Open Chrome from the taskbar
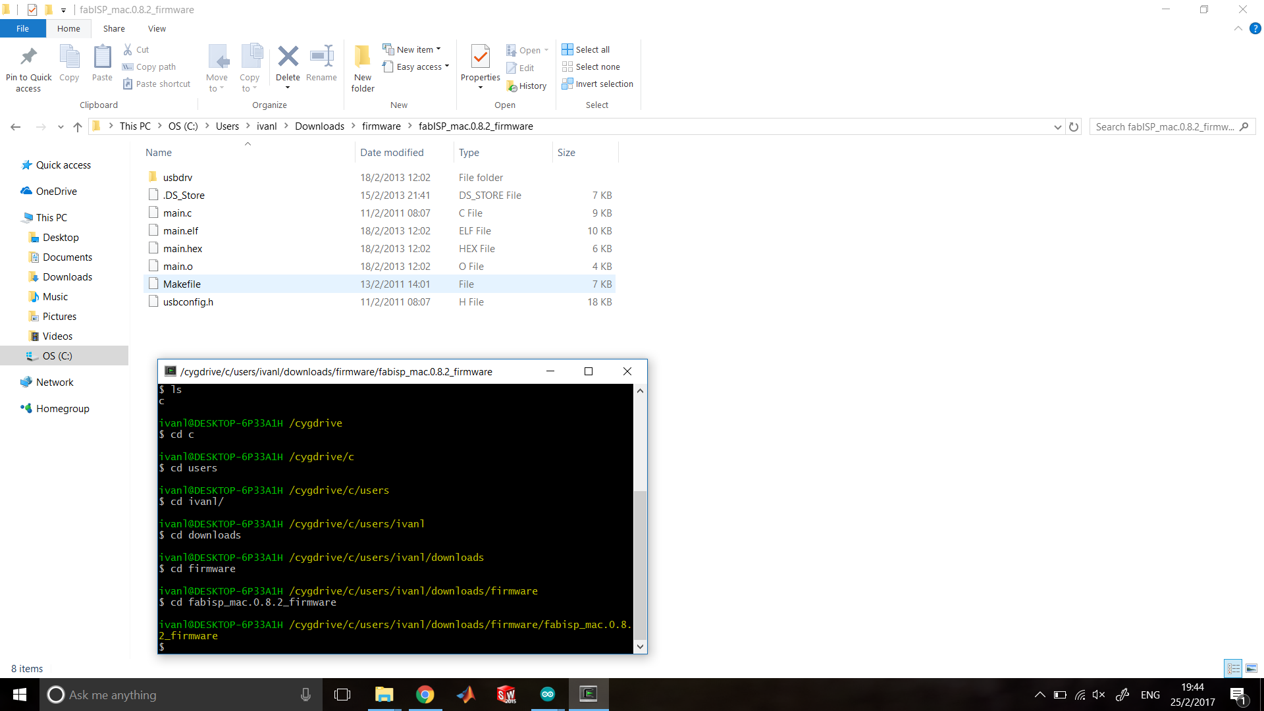 (425, 695)
